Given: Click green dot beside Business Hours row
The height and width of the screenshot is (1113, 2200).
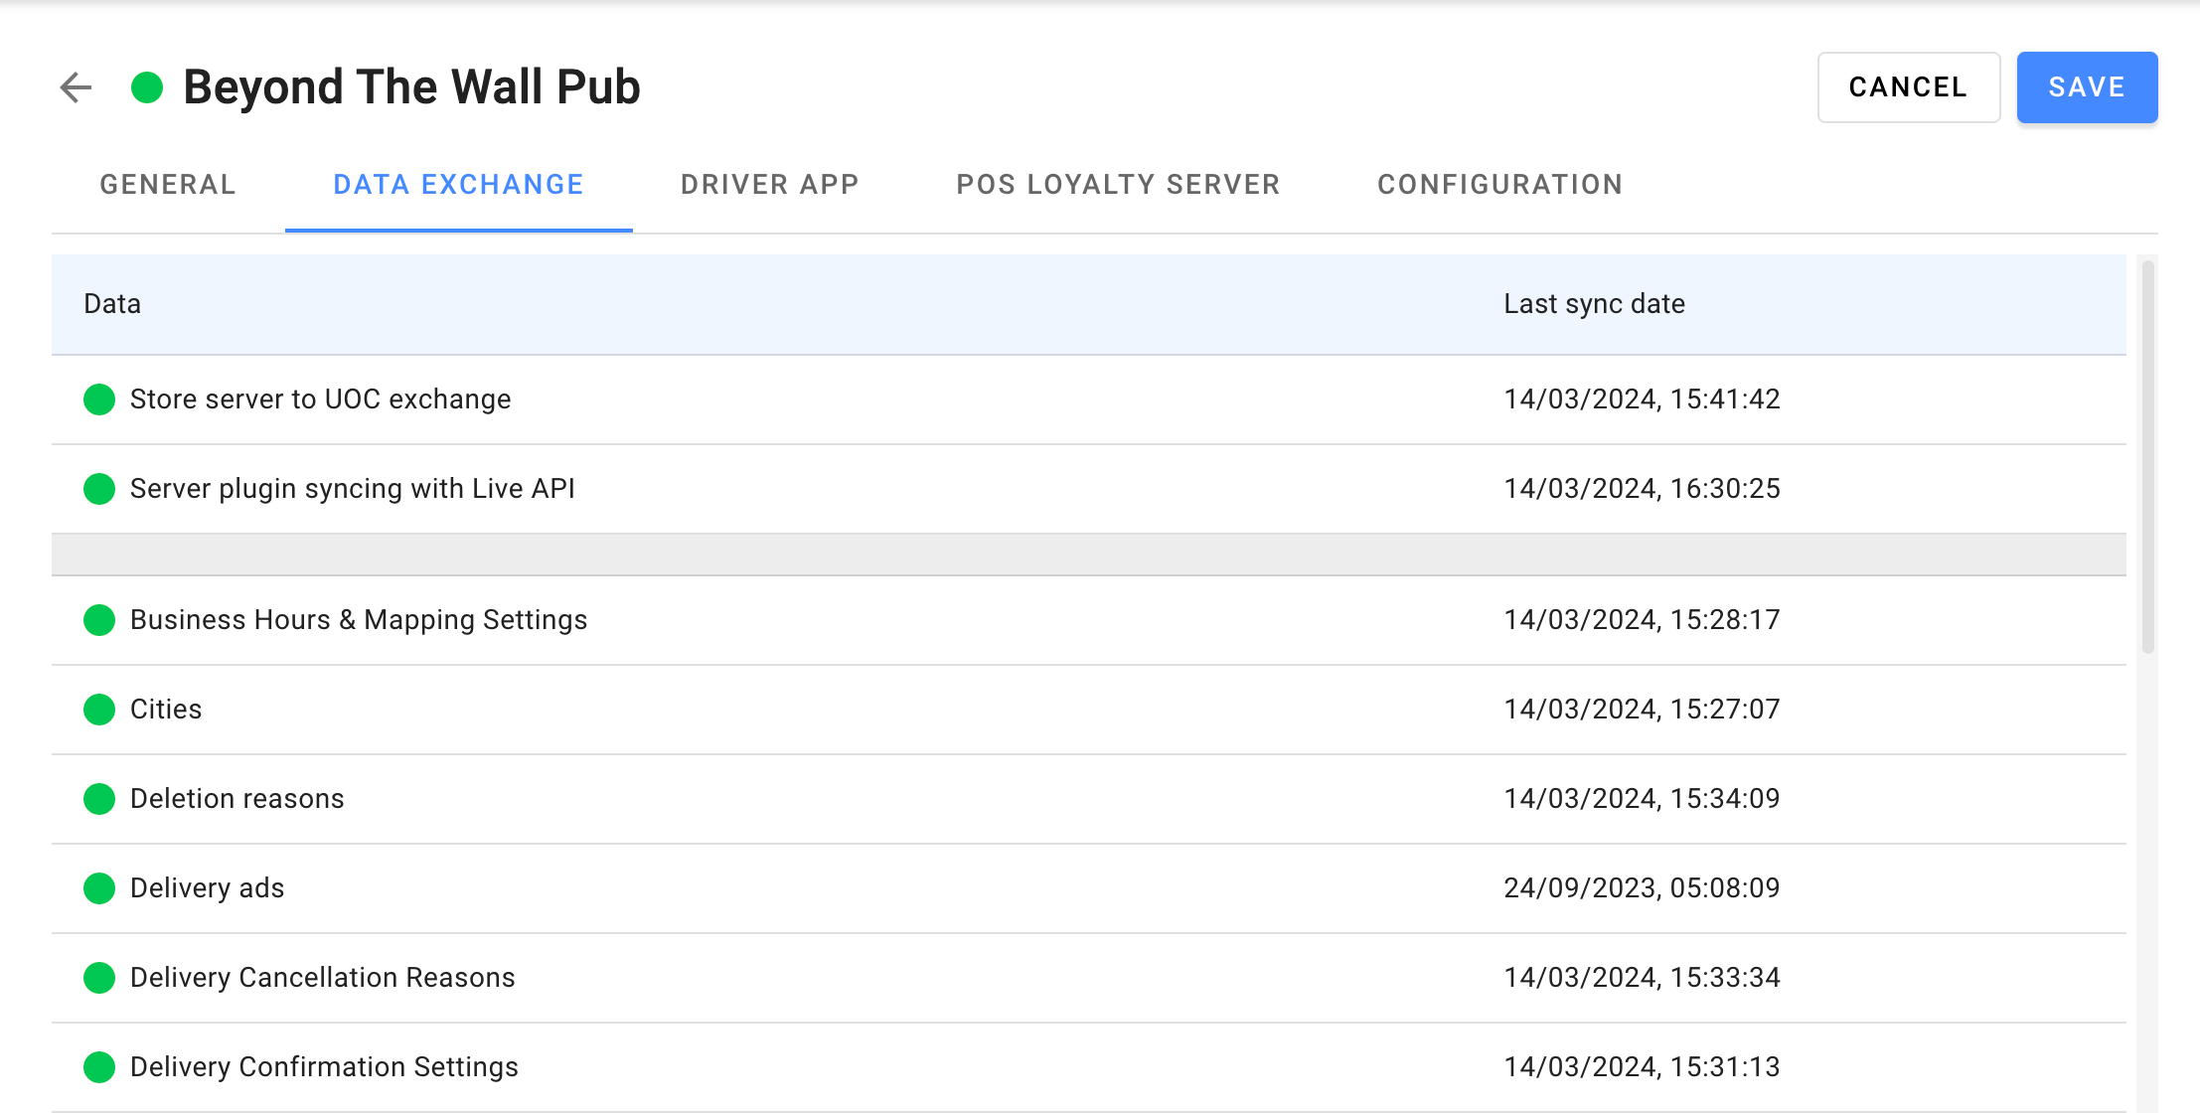Looking at the screenshot, I should pyautogui.click(x=99, y=620).
